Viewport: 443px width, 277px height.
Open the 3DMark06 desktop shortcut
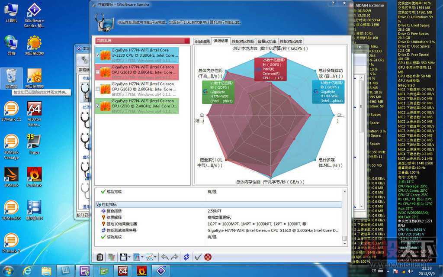[x=11, y=210]
